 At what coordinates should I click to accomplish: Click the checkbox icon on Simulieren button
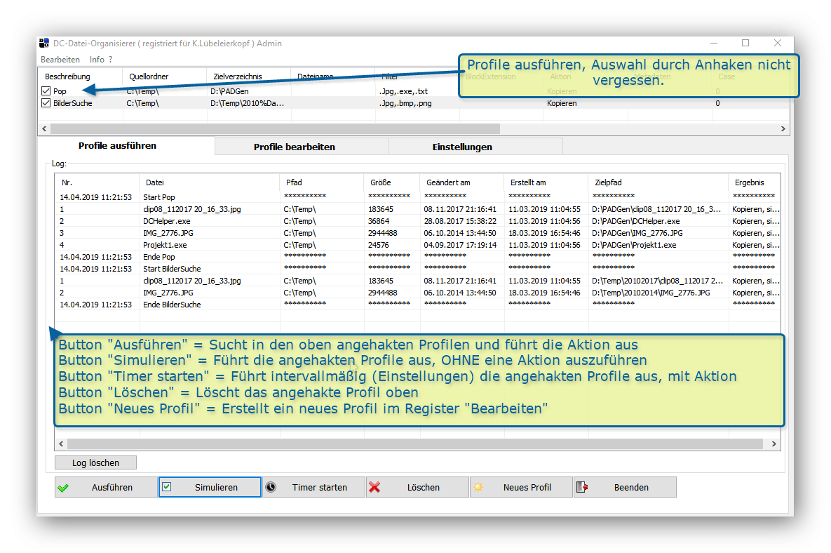[167, 486]
